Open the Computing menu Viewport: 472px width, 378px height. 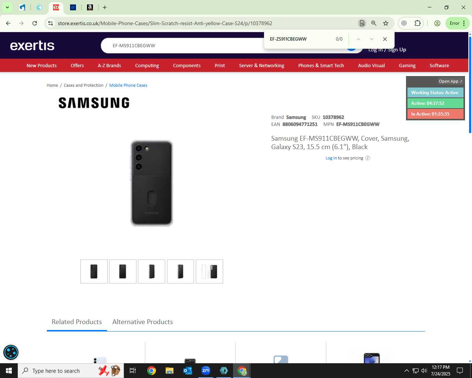(x=147, y=65)
